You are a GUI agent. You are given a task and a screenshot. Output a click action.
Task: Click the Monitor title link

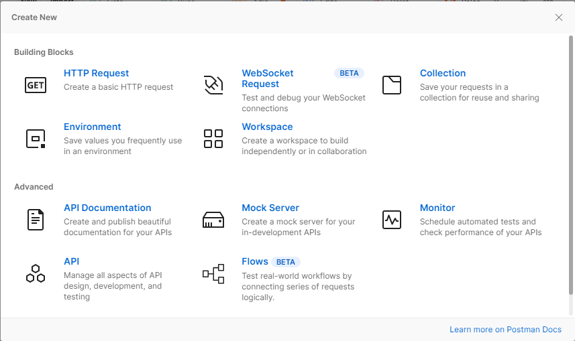[437, 208]
